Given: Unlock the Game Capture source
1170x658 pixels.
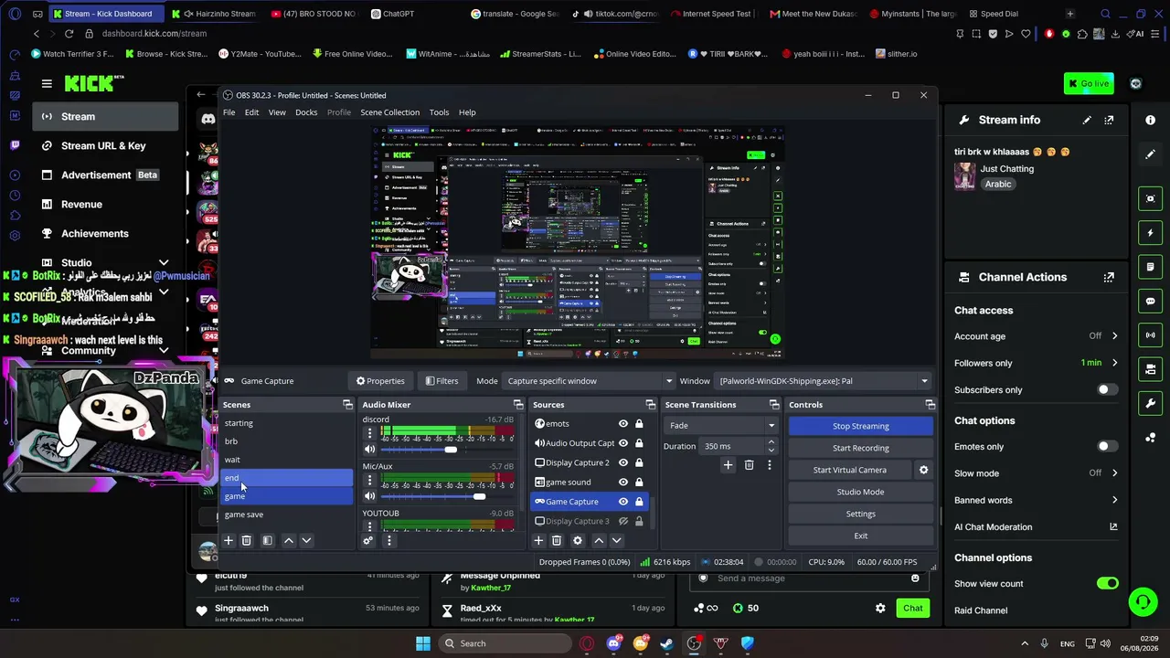Looking at the screenshot, I should click(x=639, y=502).
